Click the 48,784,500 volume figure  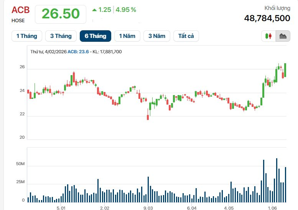267,18
